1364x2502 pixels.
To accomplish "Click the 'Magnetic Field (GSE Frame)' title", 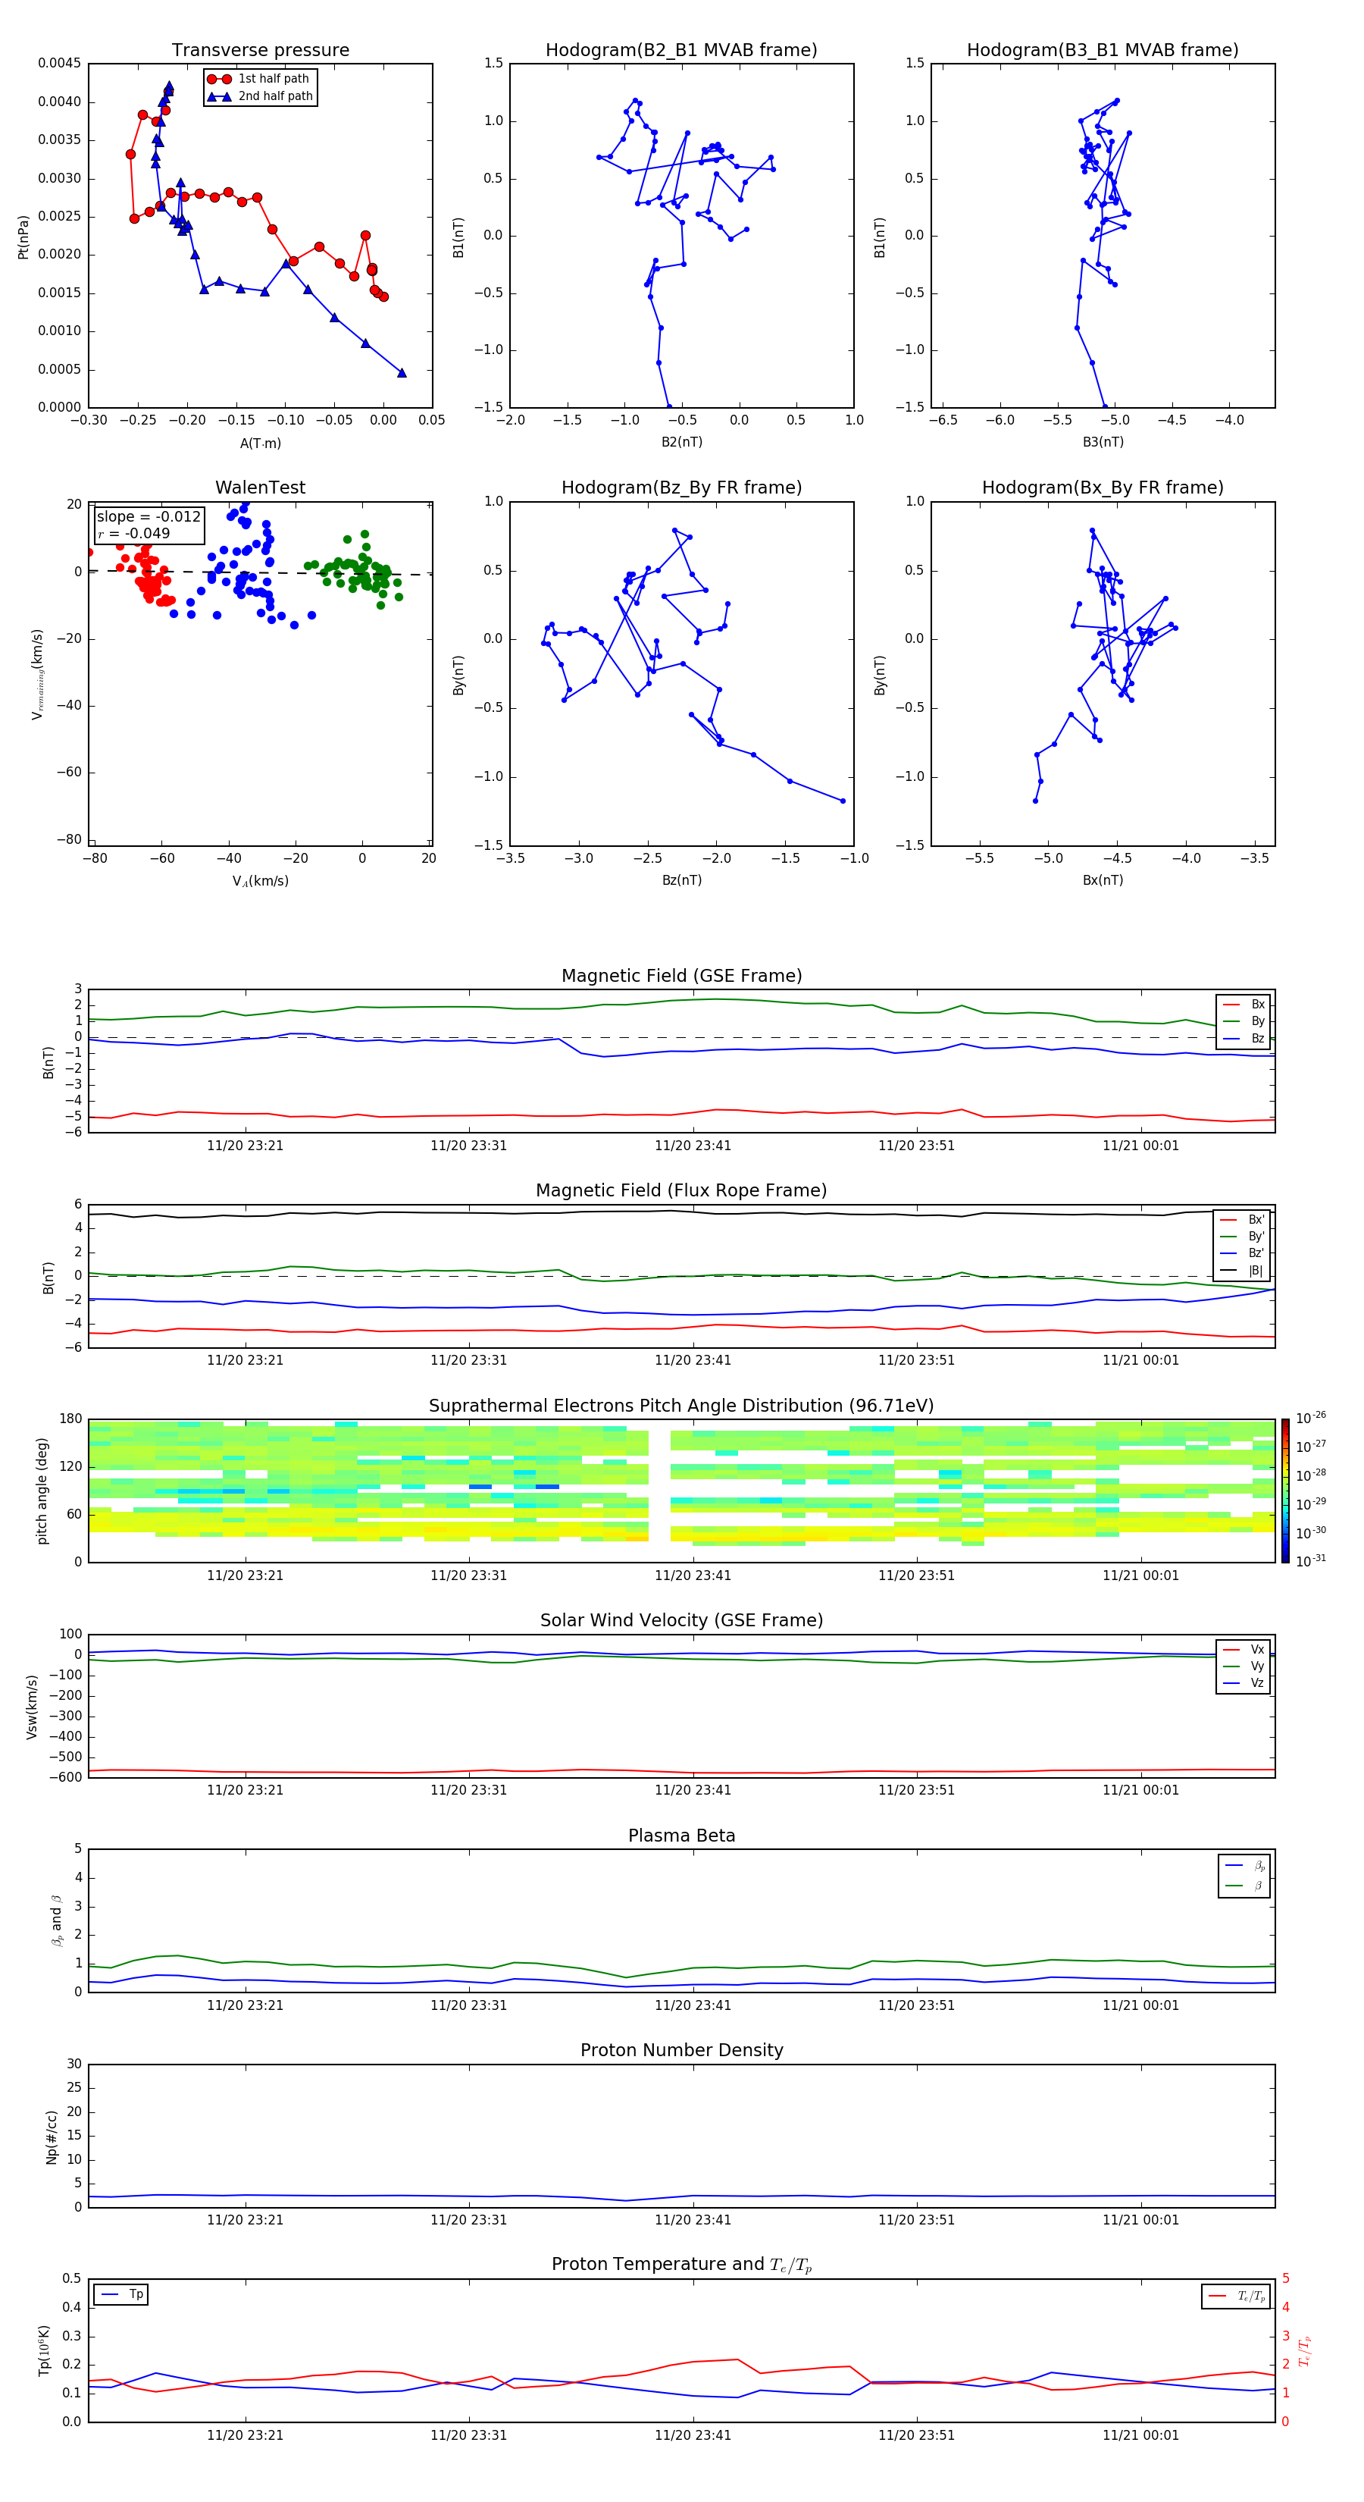I will [x=681, y=976].
